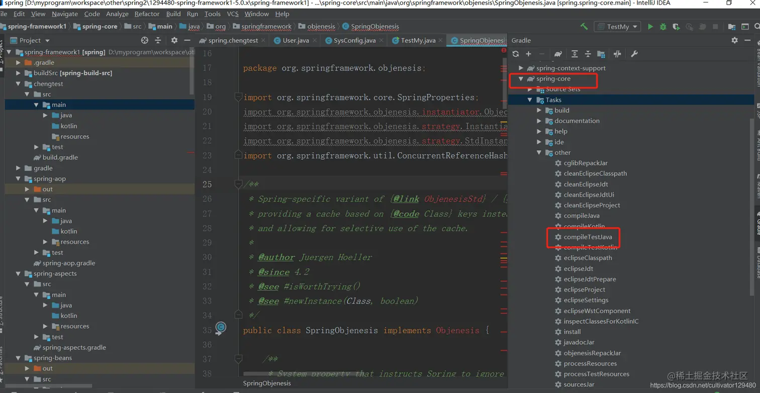Switch to the SysConfig.java editor tab

tap(354, 41)
